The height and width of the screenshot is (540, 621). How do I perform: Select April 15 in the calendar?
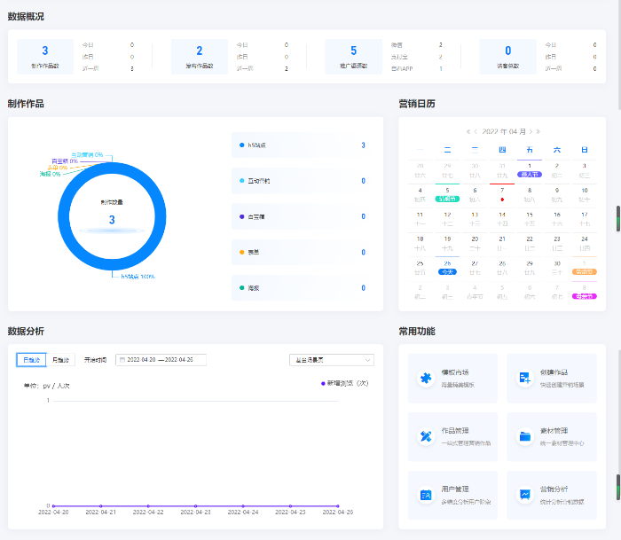tap(530, 219)
